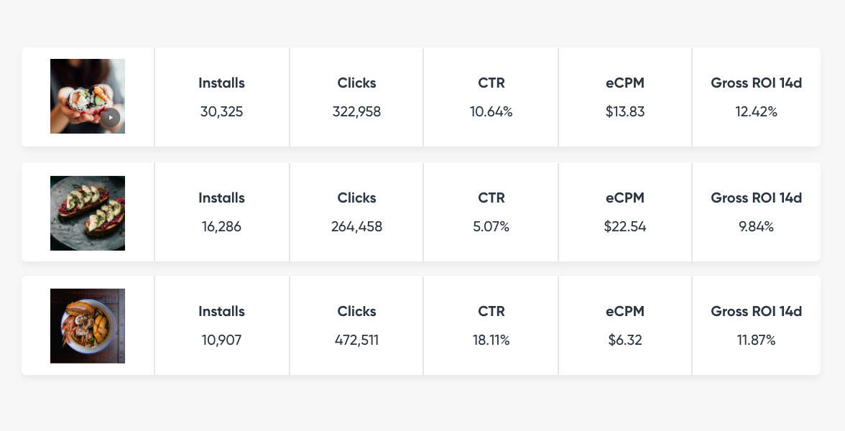The image size is (845, 431).
Task: Open the ramen bowl creative thumbnail
Action: point(88,326)
